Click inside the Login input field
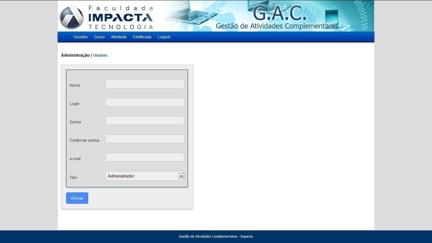Image resolution: width=432 pixels, height=243 pixels. [x=145, y=102]
